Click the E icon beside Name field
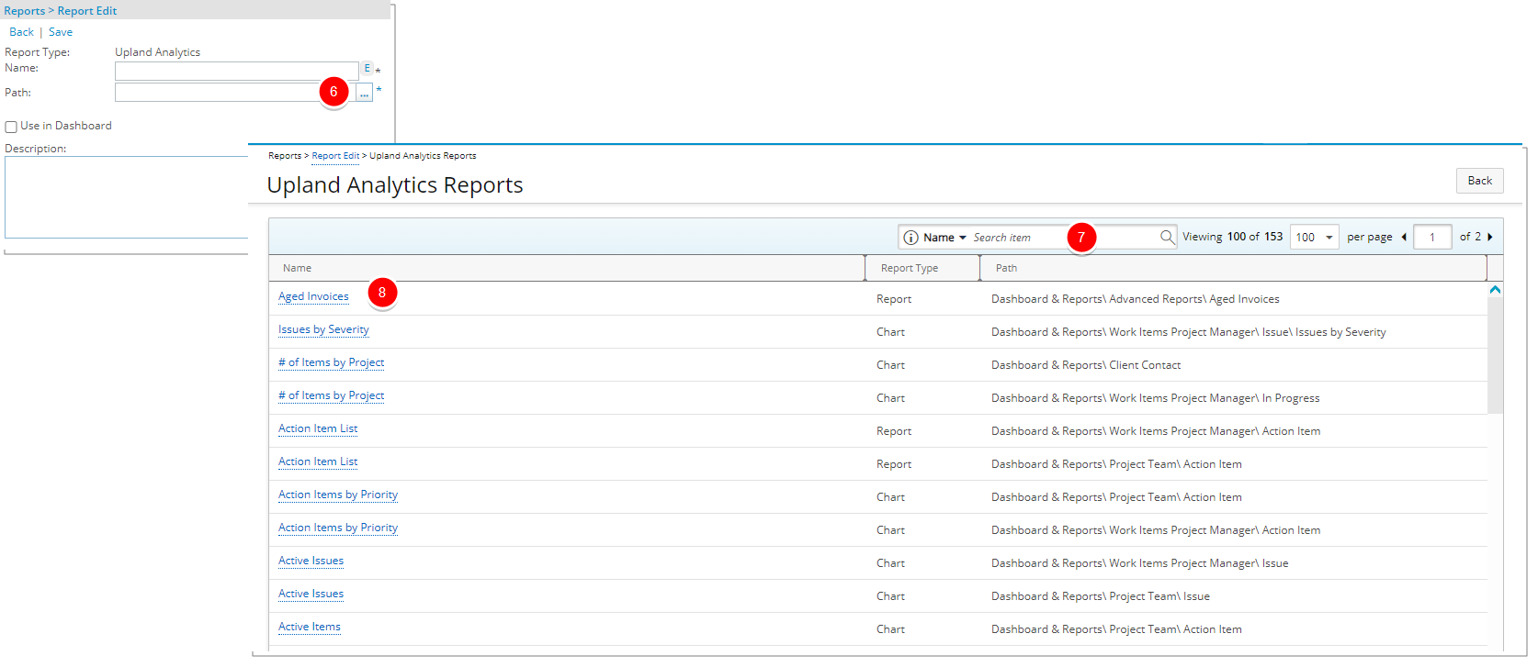 click(367, 68)
